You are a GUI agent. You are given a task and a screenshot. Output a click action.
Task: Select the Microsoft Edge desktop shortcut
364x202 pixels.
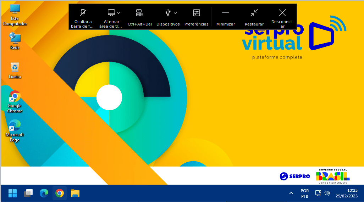15,131
